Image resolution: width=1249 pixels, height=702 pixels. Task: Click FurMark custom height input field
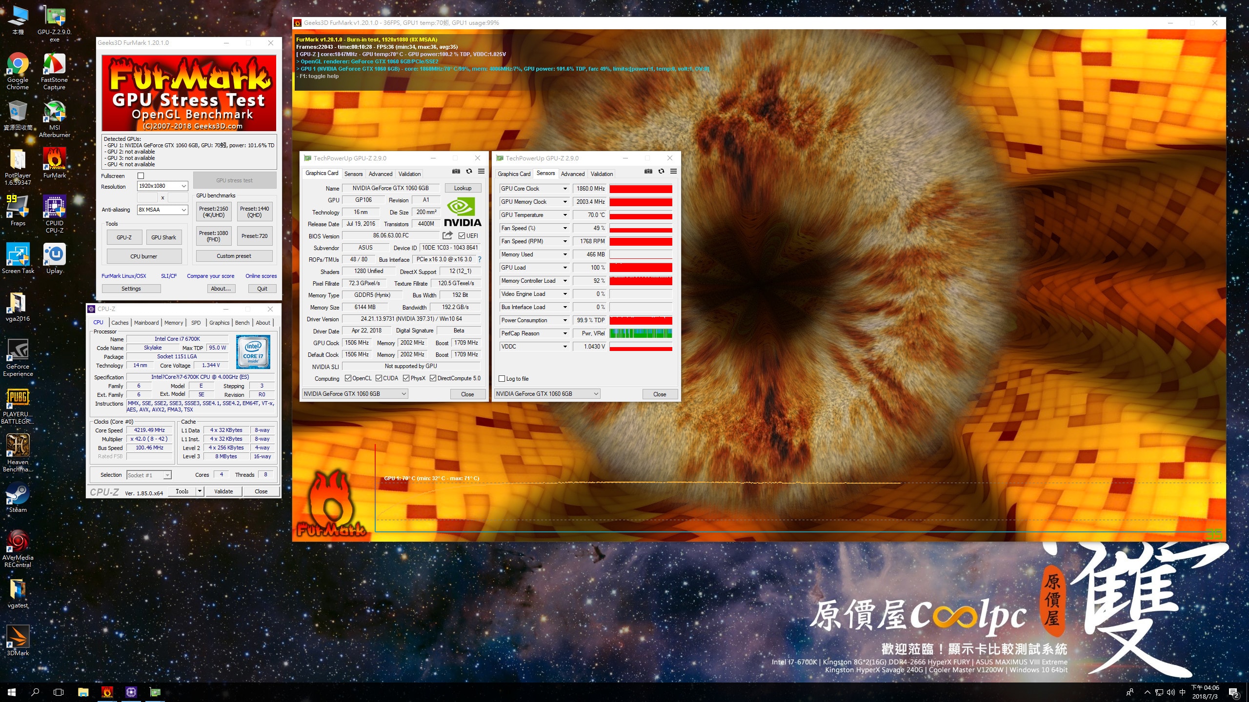pyautogui.click(x=178, y=197)
